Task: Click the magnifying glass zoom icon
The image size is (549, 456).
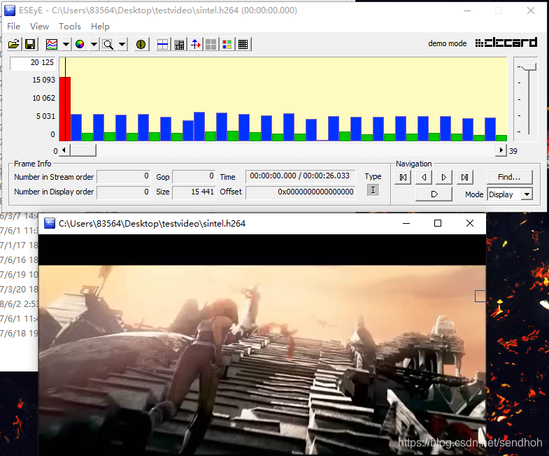Action: [108, 45]
